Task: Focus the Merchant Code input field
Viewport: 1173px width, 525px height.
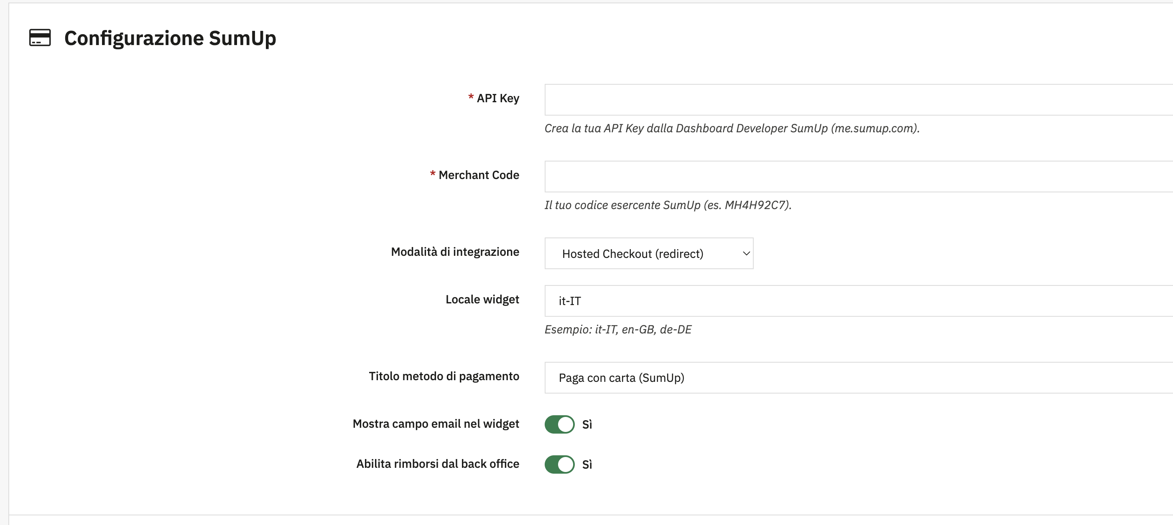Action: [x=859, y=177]
